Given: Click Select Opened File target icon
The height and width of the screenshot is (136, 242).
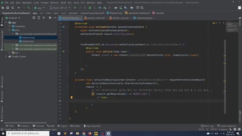Looking at the screenshot, I should (34, 18).
